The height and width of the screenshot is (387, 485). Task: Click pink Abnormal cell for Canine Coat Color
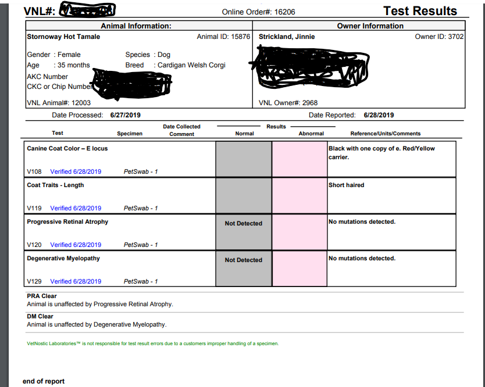299,159
